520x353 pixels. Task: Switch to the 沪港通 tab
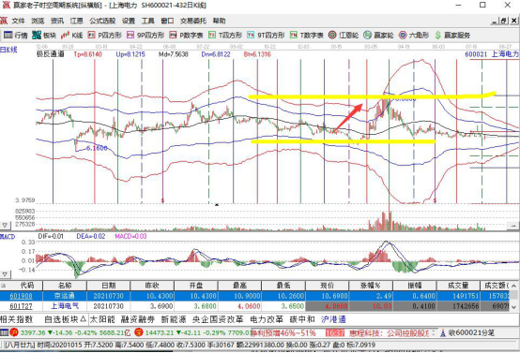pyautogui.click(x=333, y=319)
